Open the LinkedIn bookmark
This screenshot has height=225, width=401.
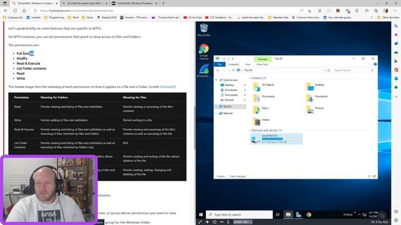(x=33, y=17)
